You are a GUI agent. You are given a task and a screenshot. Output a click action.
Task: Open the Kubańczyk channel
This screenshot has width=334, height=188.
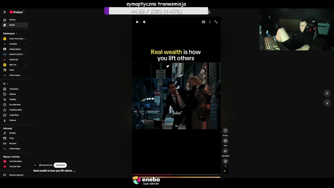[x=15, y=60]
